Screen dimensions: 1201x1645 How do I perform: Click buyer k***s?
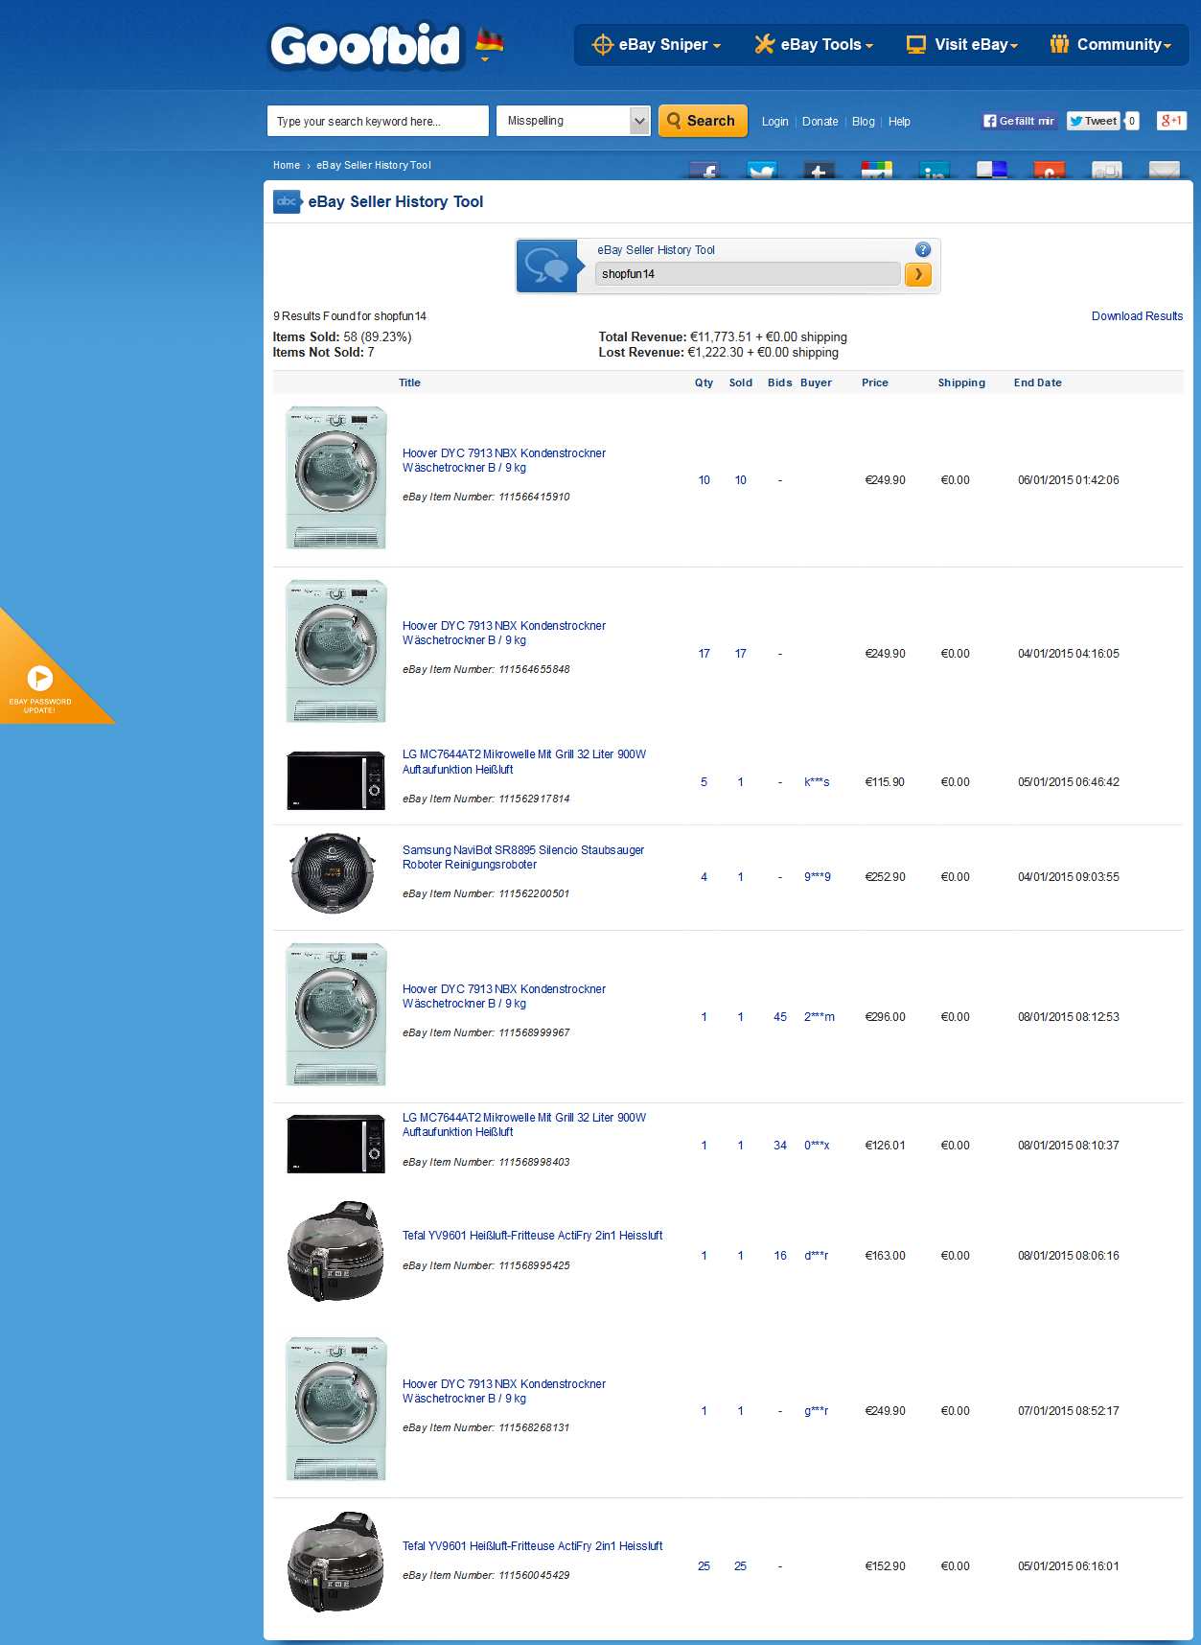pyautogui.click(x=817, y=782)
